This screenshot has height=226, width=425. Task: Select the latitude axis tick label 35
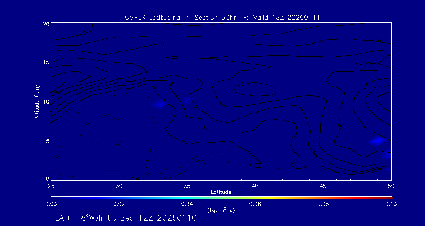187,186
